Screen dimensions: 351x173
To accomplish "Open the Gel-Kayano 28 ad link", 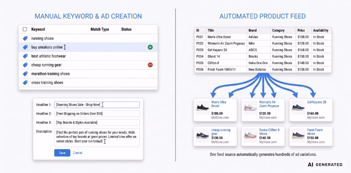I will coord(316,102).
